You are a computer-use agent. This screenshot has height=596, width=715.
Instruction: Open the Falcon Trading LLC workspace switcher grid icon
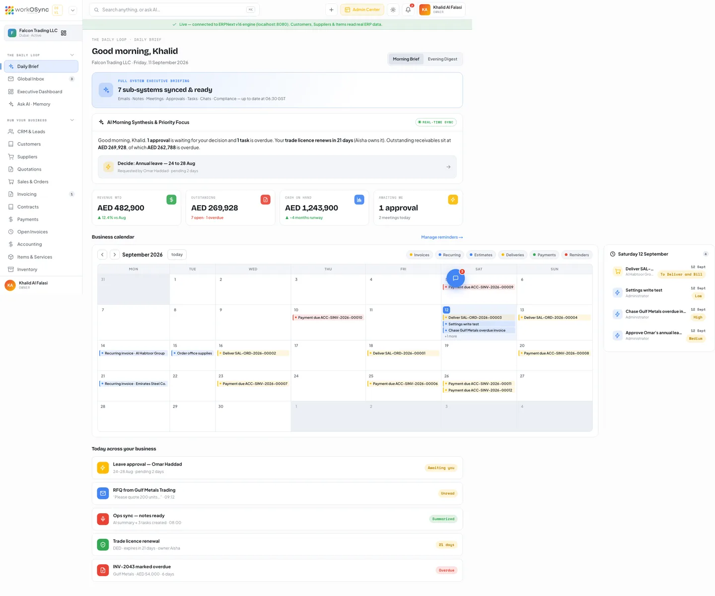64,33
